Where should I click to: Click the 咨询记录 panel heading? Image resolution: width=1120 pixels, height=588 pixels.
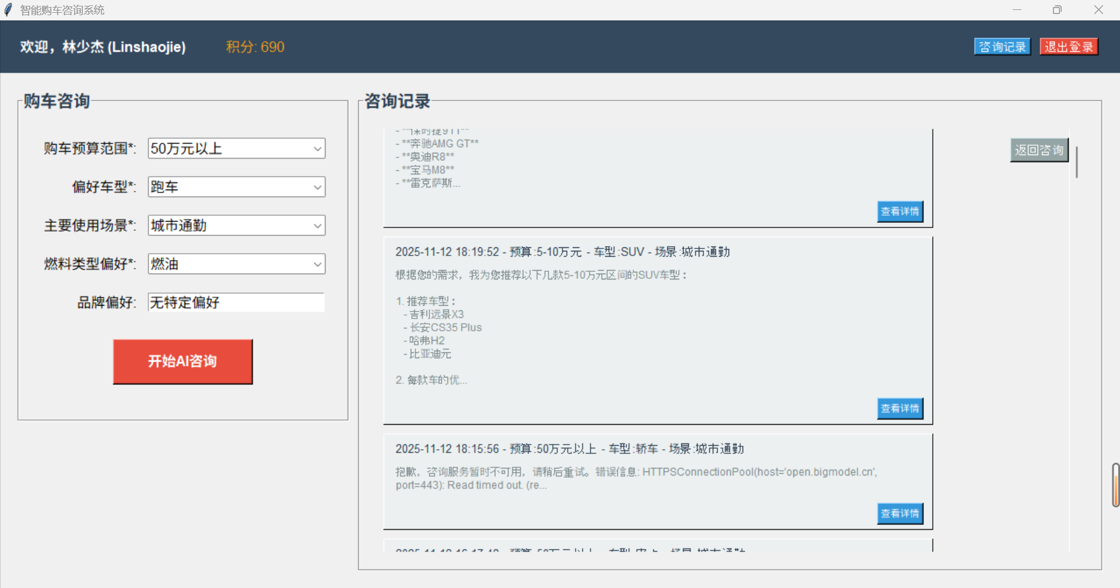pyautogui.click(x=397, y=101)
